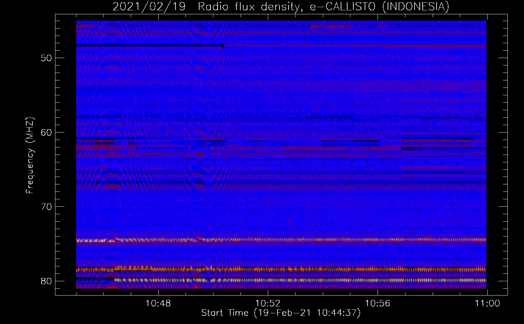This screenshot has width=524, height=324.
Task: Click the 'Frequency (MHZ)' y-axis label
Action: click(30, 156)
